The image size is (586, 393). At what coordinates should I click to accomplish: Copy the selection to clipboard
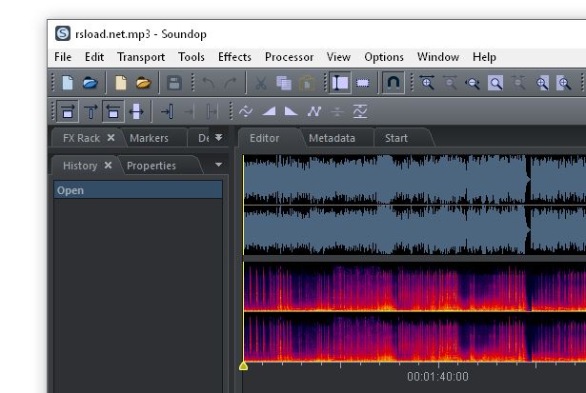(x=284, y=83)
